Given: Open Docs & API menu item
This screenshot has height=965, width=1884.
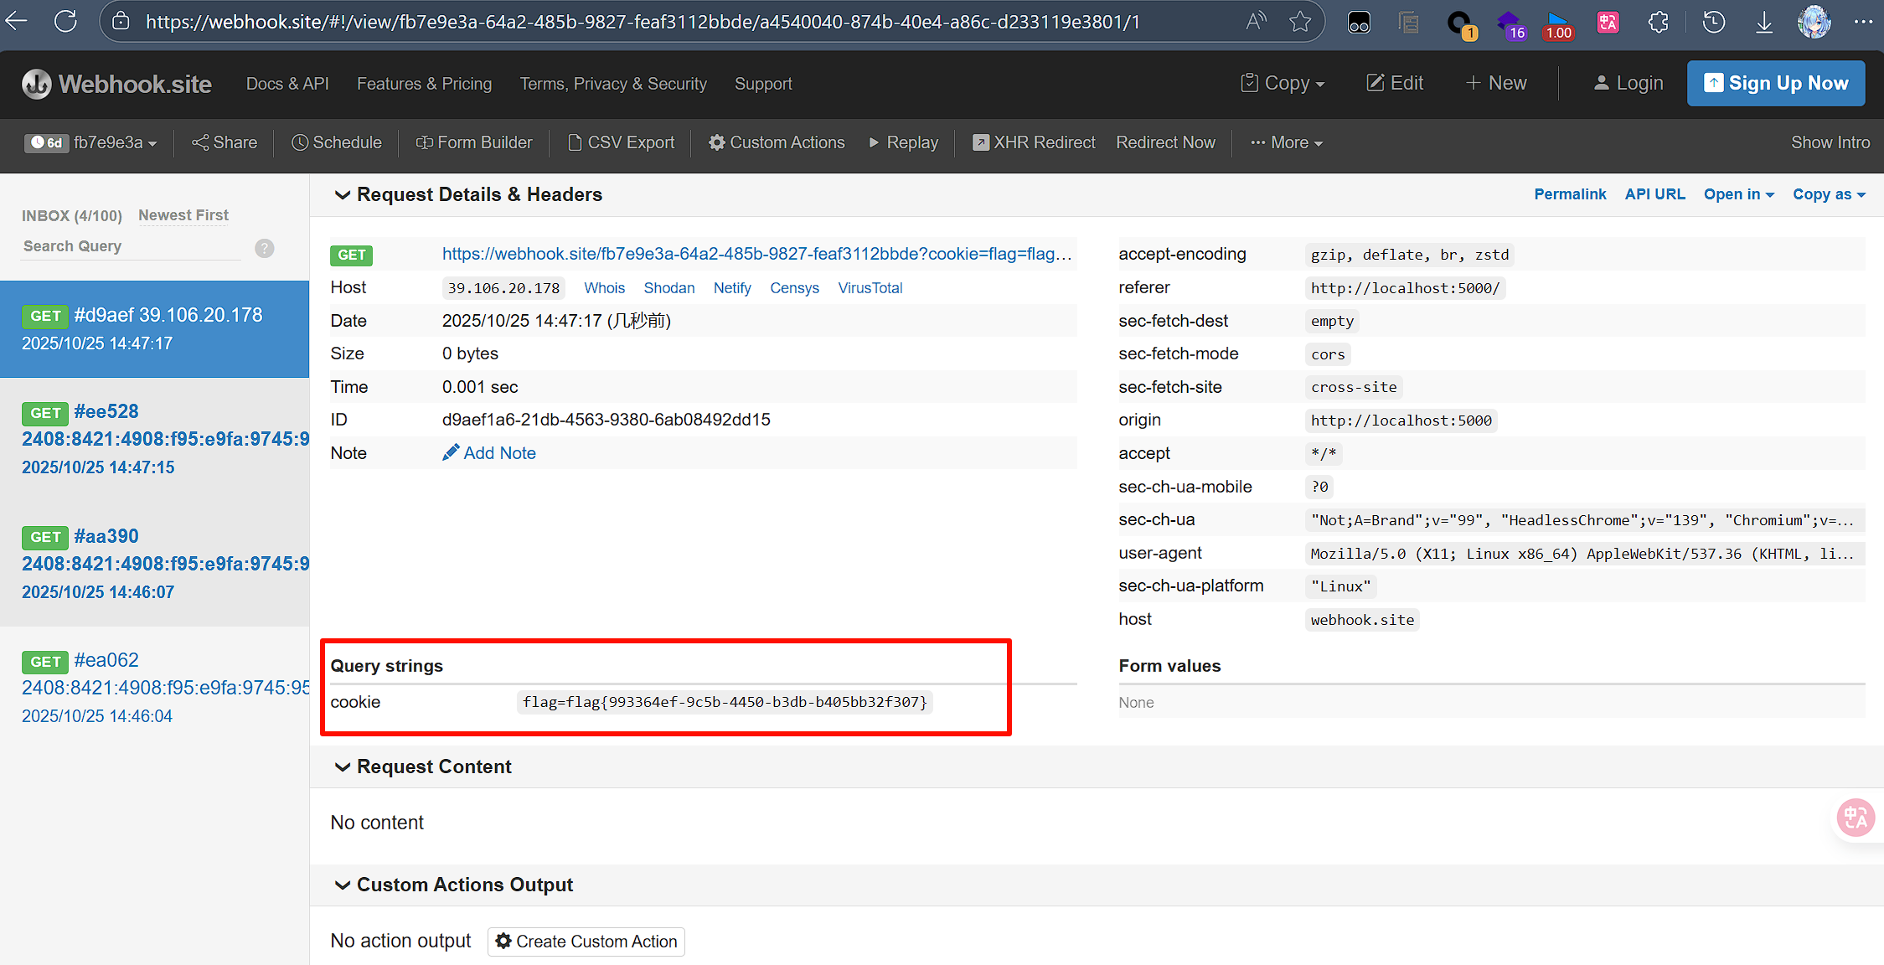Looking at the screenshot, I should click(287, 84).
